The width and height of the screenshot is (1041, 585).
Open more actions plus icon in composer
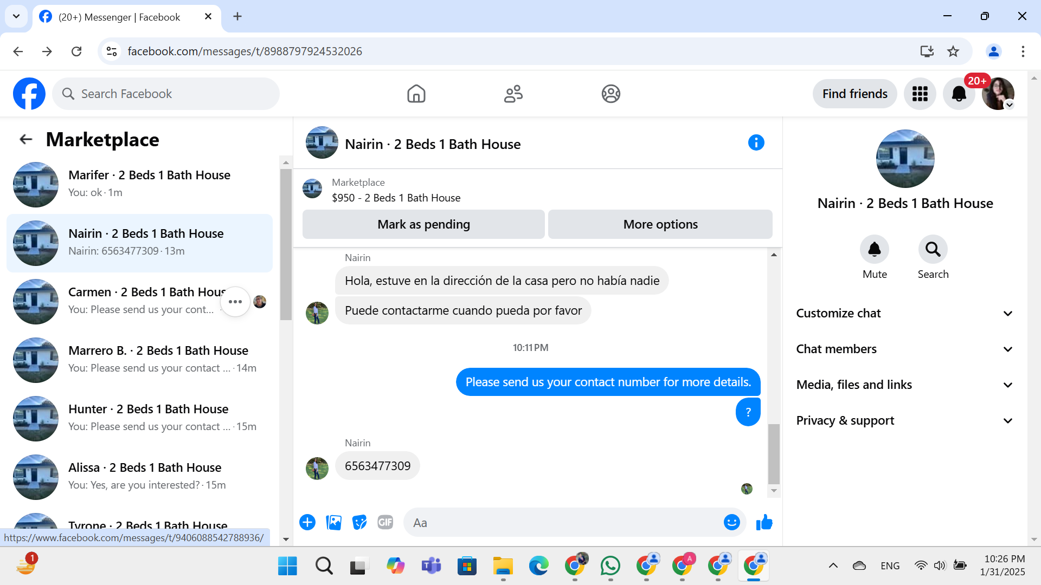(307, 522)
